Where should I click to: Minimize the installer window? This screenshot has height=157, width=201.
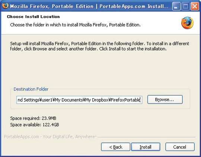pos(176,6)
